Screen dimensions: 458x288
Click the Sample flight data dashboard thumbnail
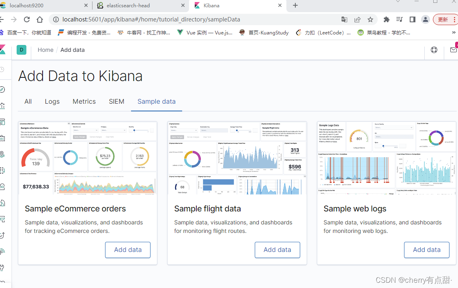pos(237,158)
